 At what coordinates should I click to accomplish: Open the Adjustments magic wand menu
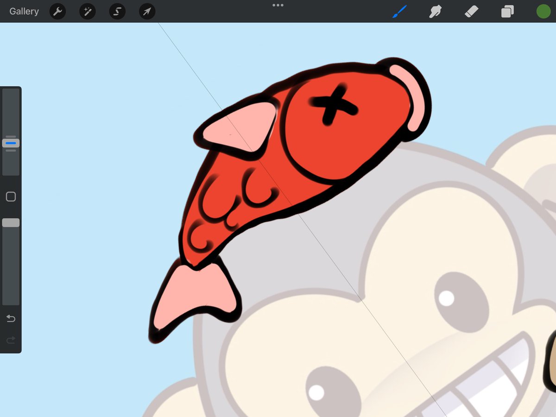87,11
